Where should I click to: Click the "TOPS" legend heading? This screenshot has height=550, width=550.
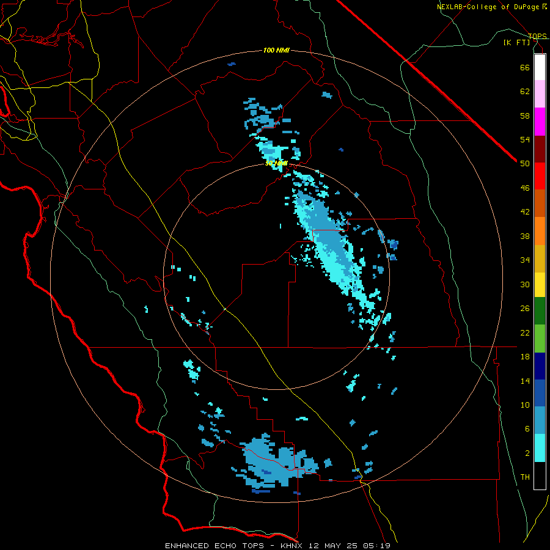pyautogui.click(x=537, y=36)
